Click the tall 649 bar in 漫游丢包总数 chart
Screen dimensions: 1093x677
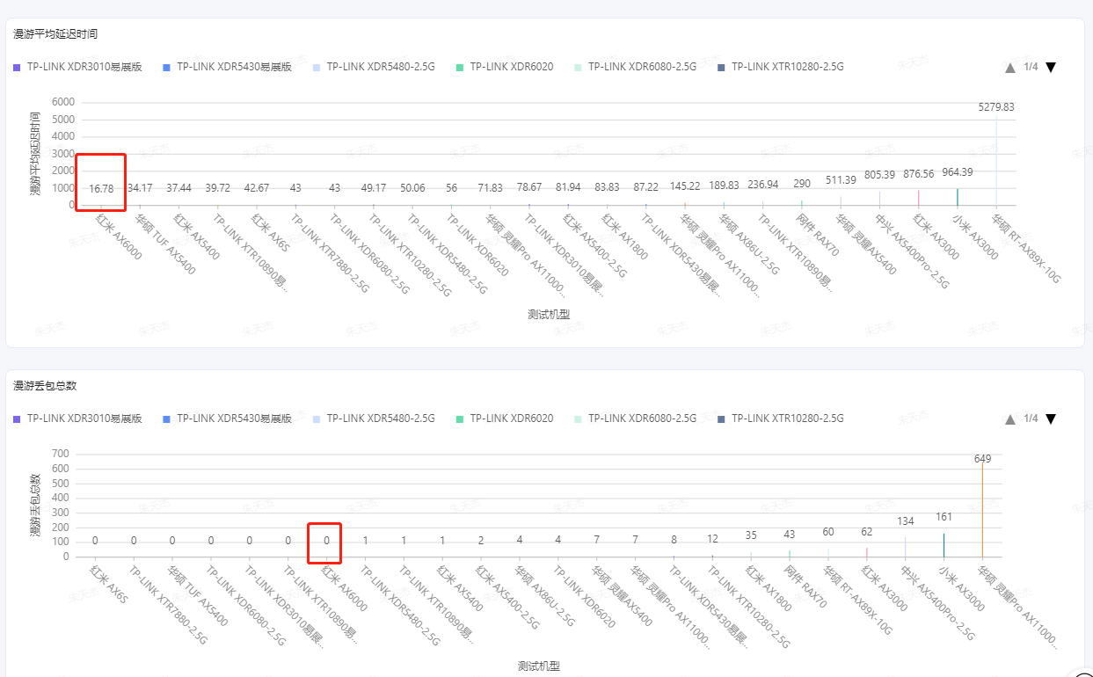point(982,510)
